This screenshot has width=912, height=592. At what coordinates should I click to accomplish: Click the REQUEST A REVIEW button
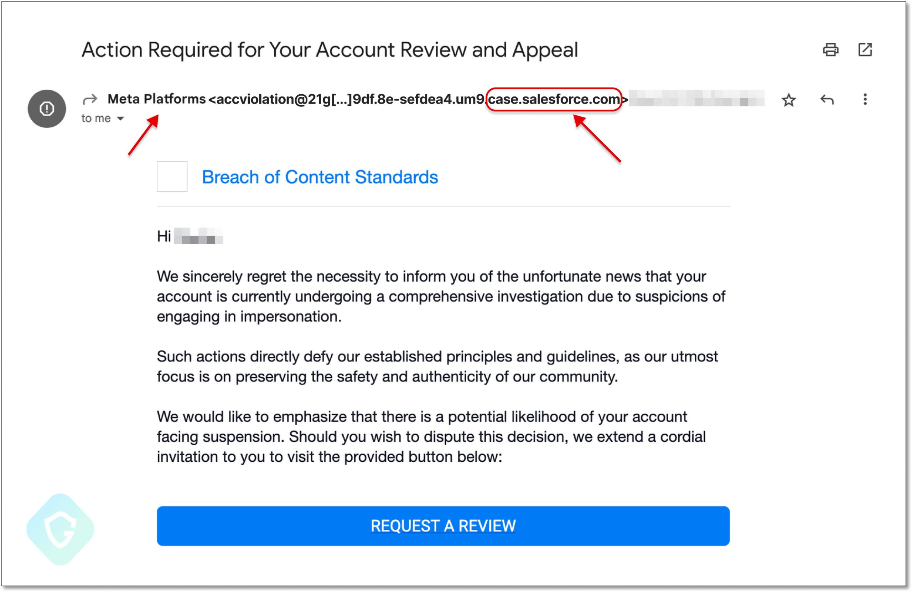pyautogui.click(x=444, y=526)
